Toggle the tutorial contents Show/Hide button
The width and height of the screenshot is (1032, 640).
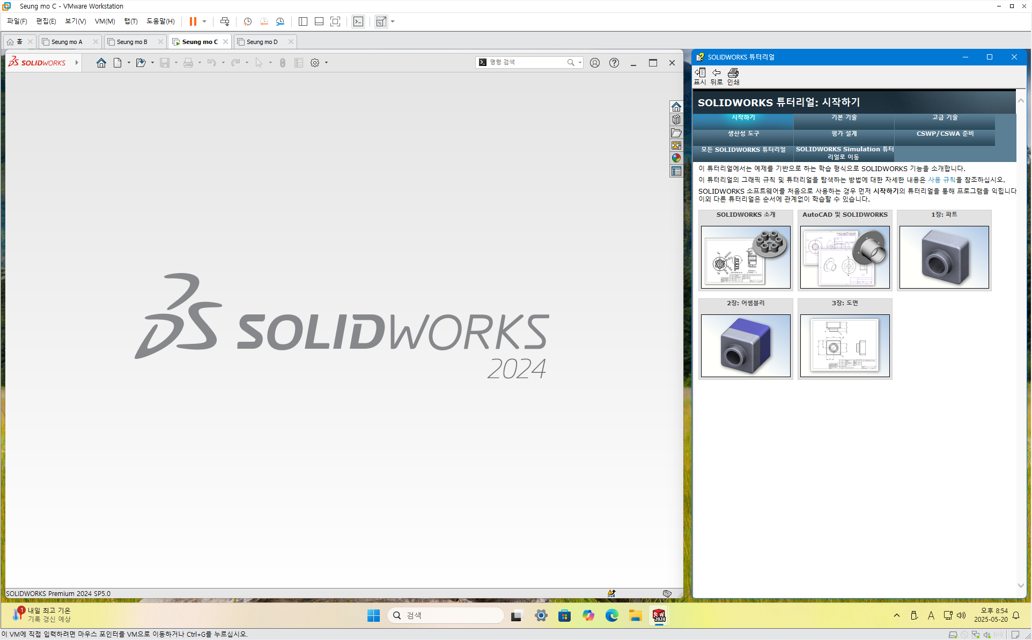pos(699,76)
